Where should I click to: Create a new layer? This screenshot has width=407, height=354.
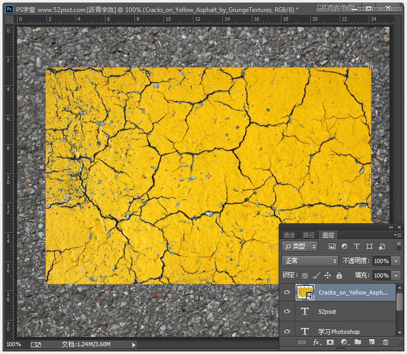pyautogui.click(x=372, y=342)
